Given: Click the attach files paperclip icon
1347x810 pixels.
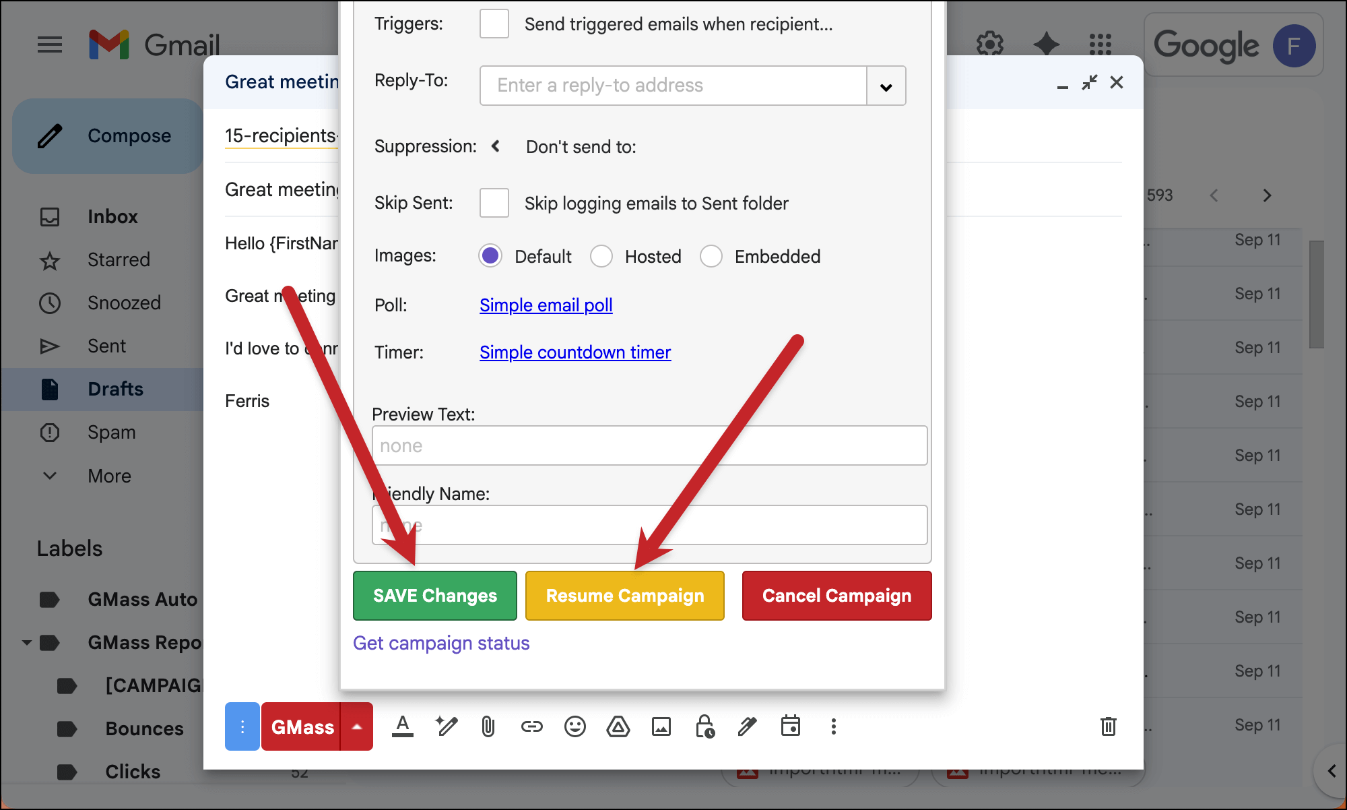Looking at the screenshot, I should (488, 726).
